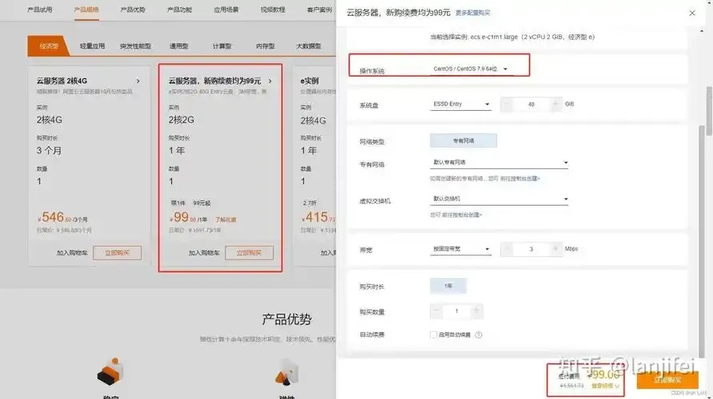
Task: Open the 了解优惠 link beside ¥99
Action: pos(225,219)
